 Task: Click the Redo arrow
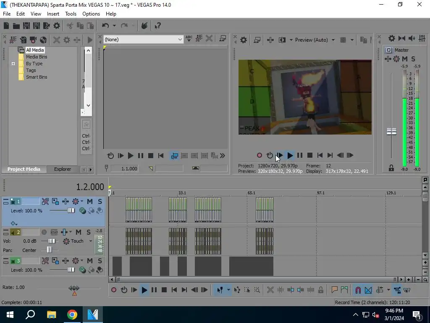[x=124, y=26]
